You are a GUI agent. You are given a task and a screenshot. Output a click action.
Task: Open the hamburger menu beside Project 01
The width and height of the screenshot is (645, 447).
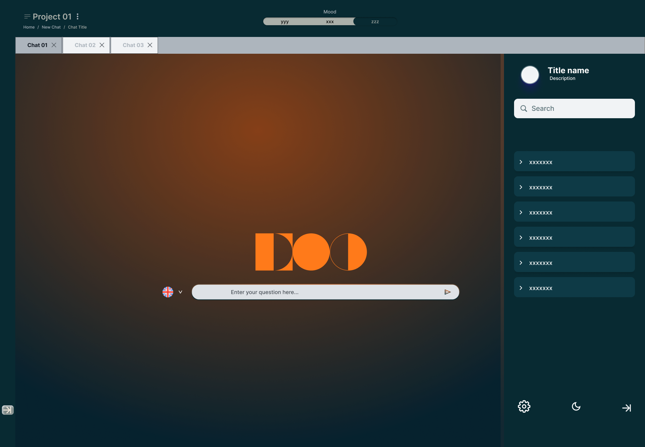[27, 16]
